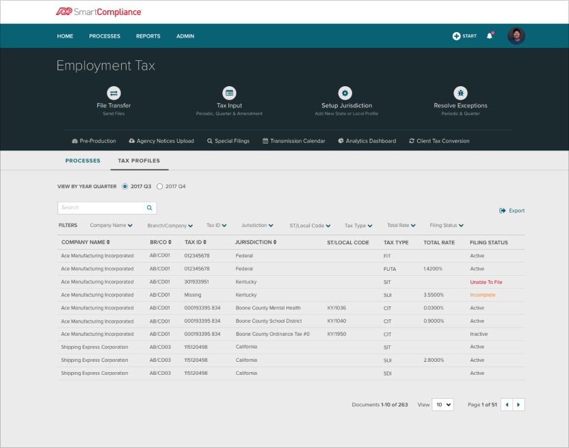Select the 2017 Q4 radio button
569x448 pixels.
click(159, 186)
